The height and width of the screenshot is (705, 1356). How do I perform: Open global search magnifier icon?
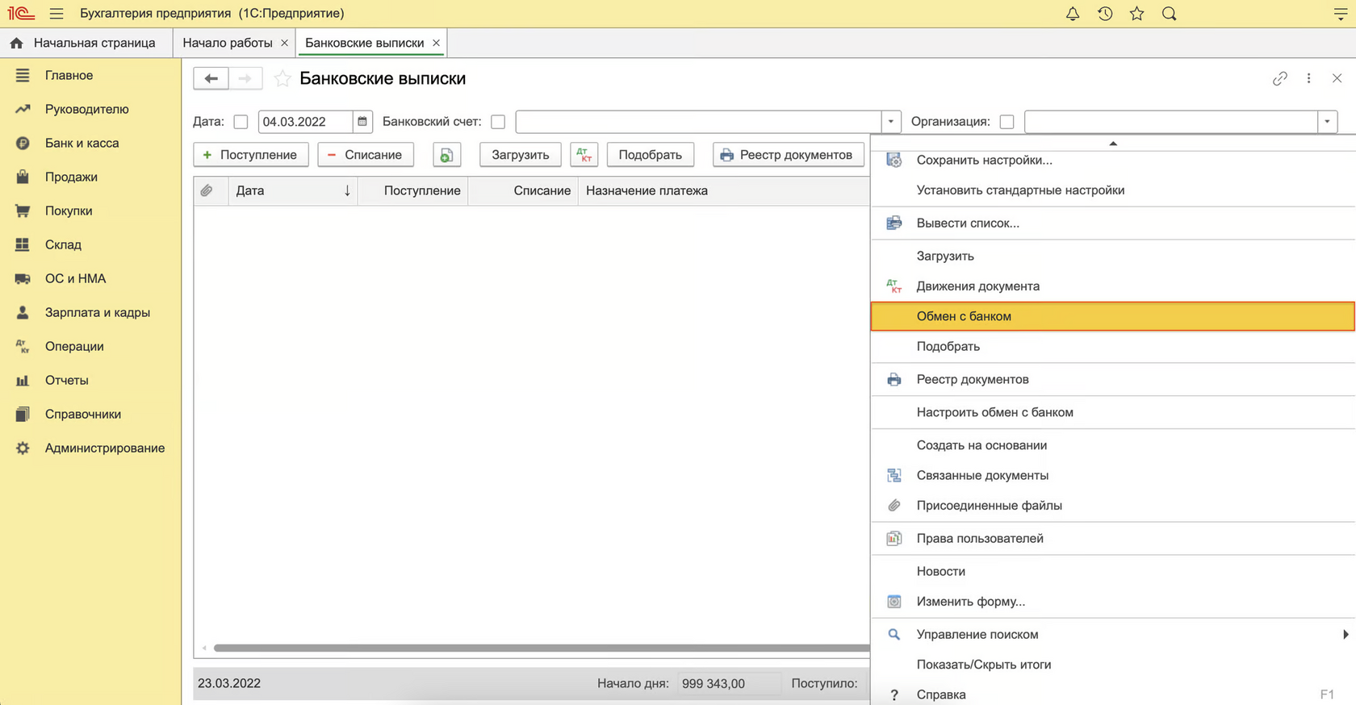[1170, 14]
